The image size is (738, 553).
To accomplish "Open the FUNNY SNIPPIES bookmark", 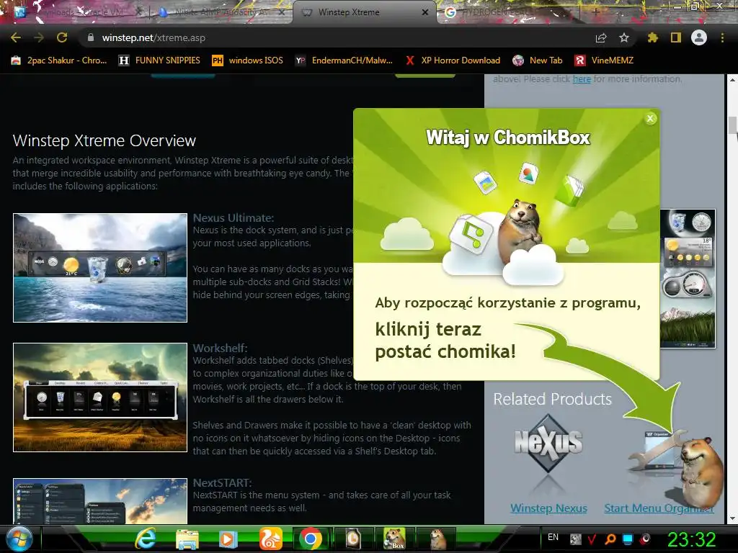I will [159, 60].
